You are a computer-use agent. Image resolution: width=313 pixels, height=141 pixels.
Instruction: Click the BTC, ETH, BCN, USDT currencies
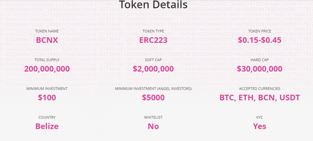click(x=260, y=98)
